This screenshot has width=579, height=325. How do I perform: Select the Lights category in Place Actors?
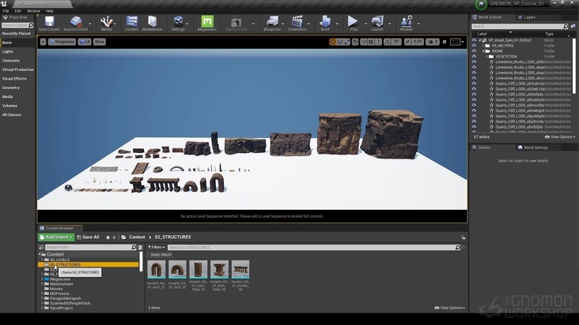(8, 51)
